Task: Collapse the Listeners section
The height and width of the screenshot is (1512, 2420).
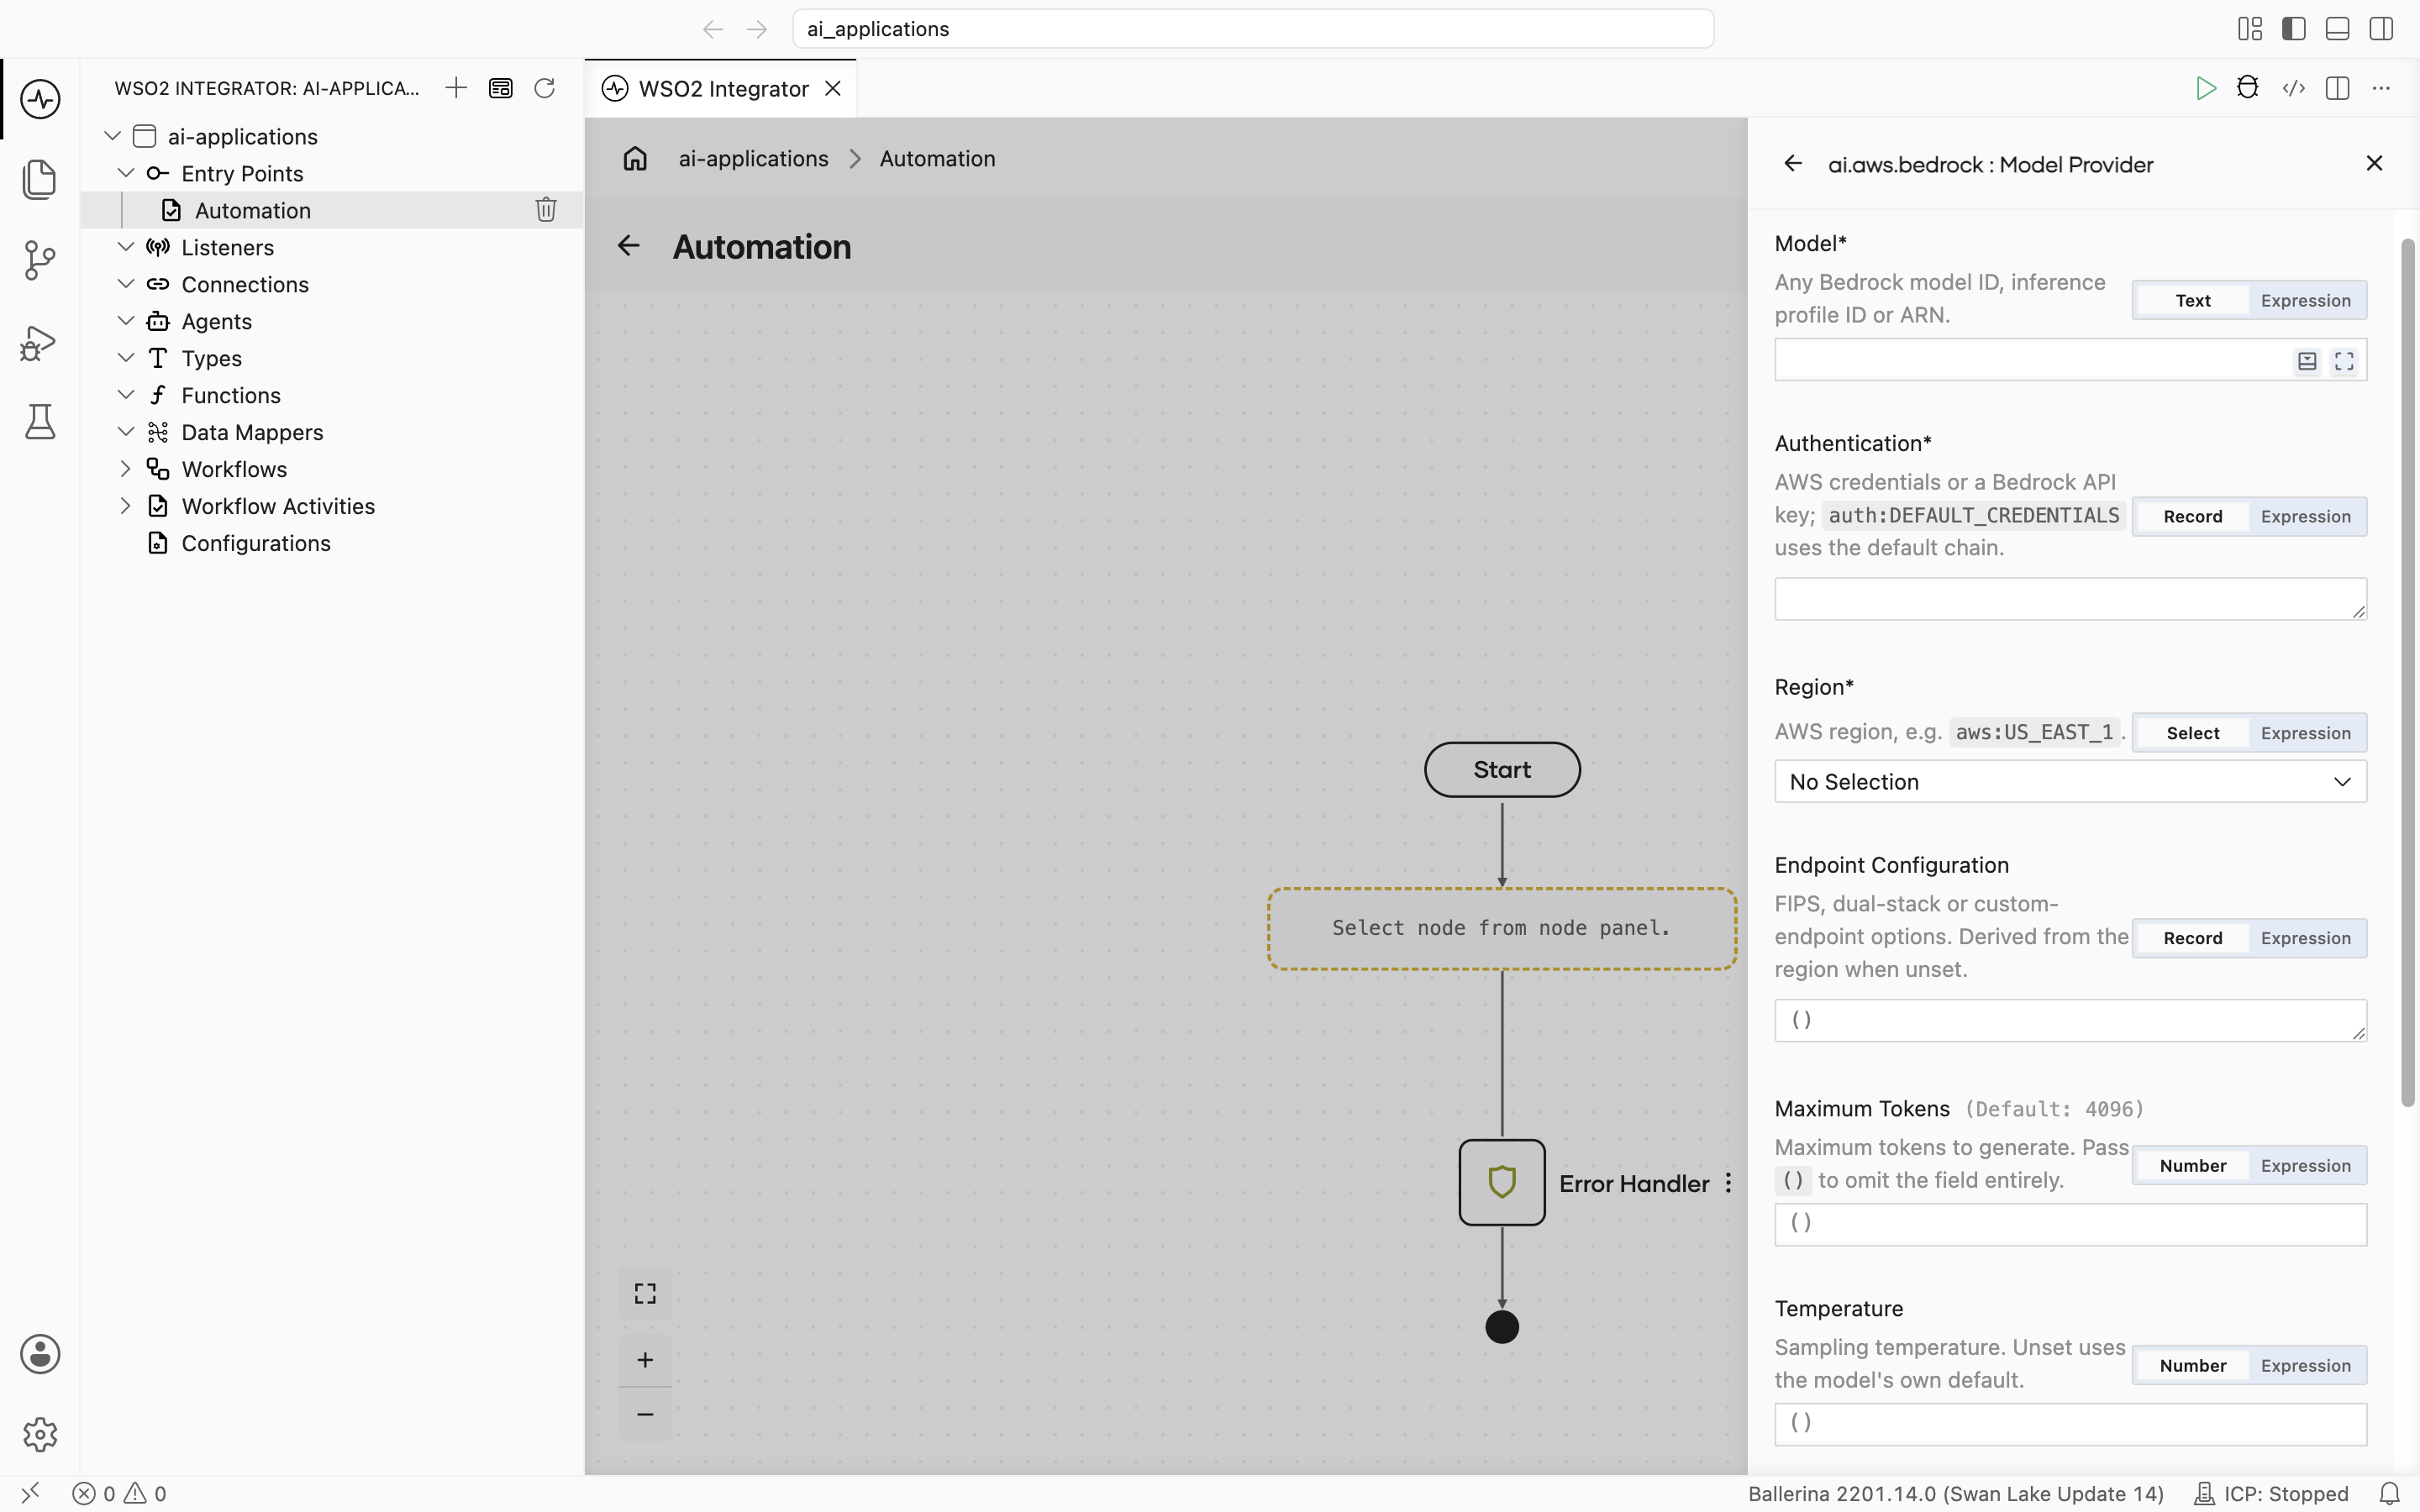Action: (126, 247)
